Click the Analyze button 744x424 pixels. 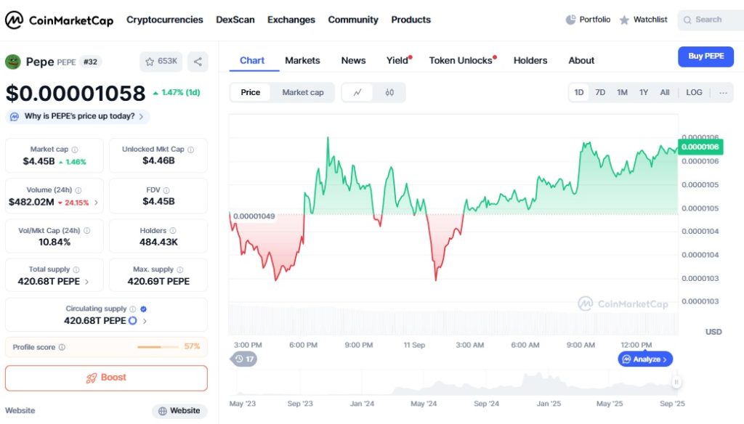[x=645, y=359]
